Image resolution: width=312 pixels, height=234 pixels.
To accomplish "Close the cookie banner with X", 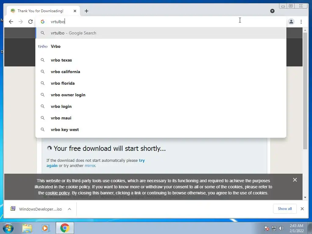I will [295, 180].
